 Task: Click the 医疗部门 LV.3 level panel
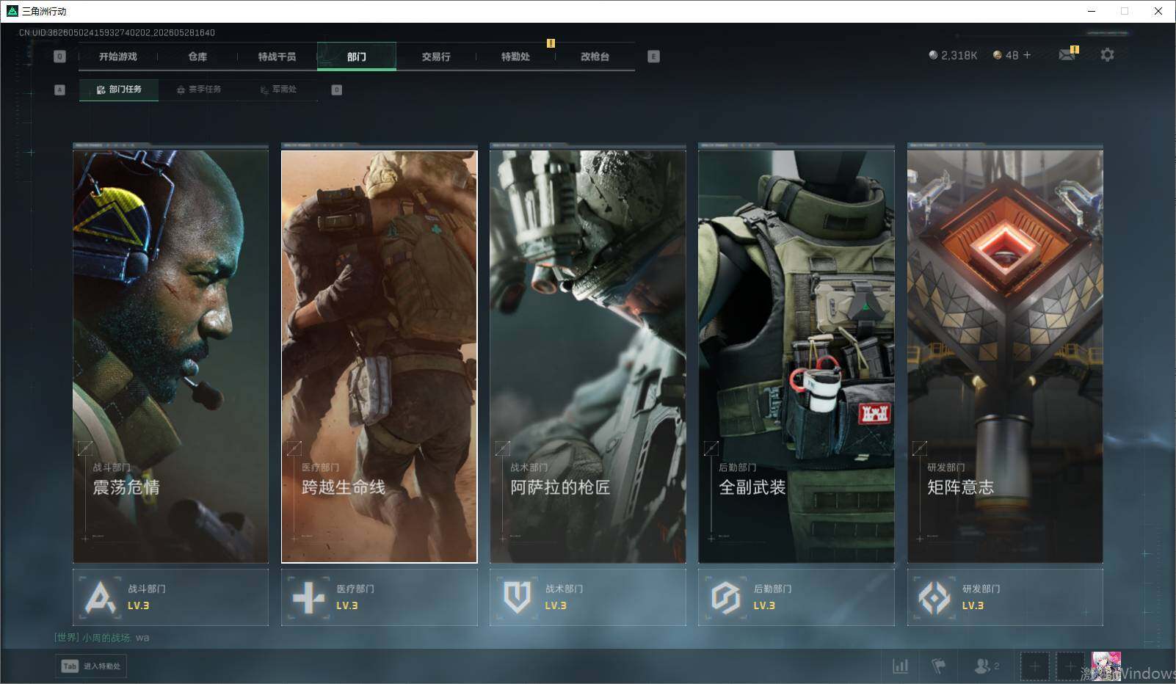point(379,597)
